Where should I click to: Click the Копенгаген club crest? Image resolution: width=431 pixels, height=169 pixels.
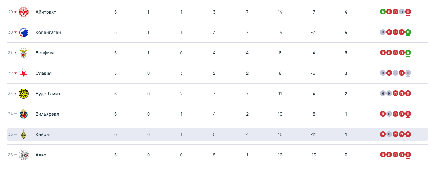(24, 32)
